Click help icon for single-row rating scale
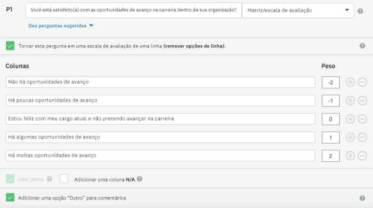Screen dimensions: 373x208 coord(362,46)
